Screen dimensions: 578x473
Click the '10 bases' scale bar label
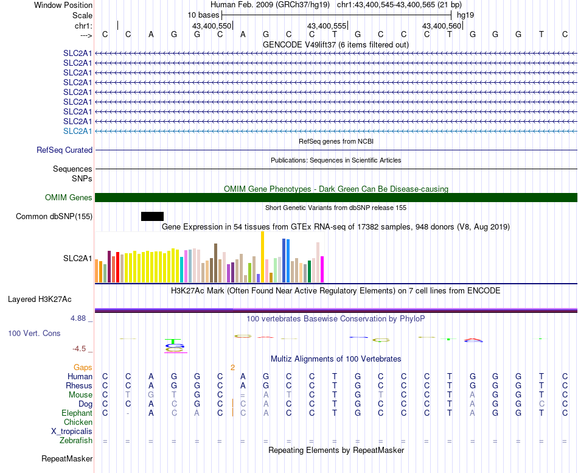tap(203, 15)
